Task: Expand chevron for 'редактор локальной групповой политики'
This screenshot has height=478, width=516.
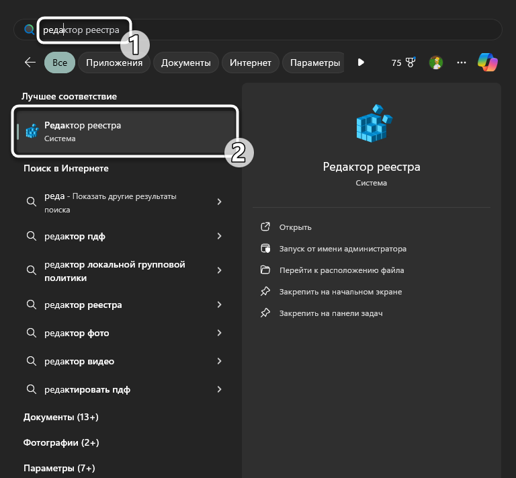Action: point(219,270)
